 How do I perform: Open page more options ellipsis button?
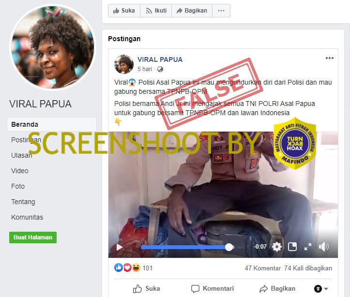[x=221, y=11]
